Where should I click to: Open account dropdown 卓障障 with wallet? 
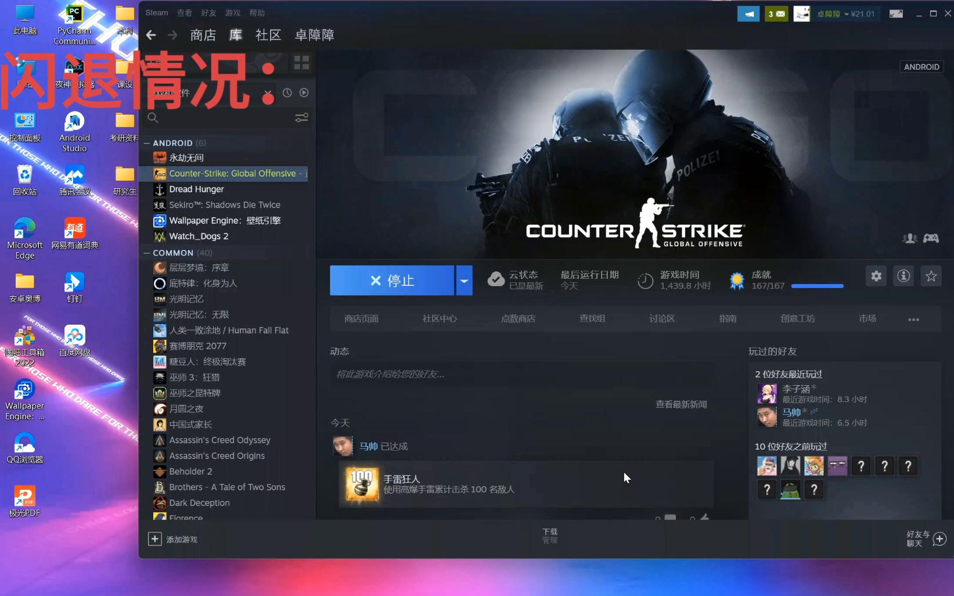[x=845, y=14]
